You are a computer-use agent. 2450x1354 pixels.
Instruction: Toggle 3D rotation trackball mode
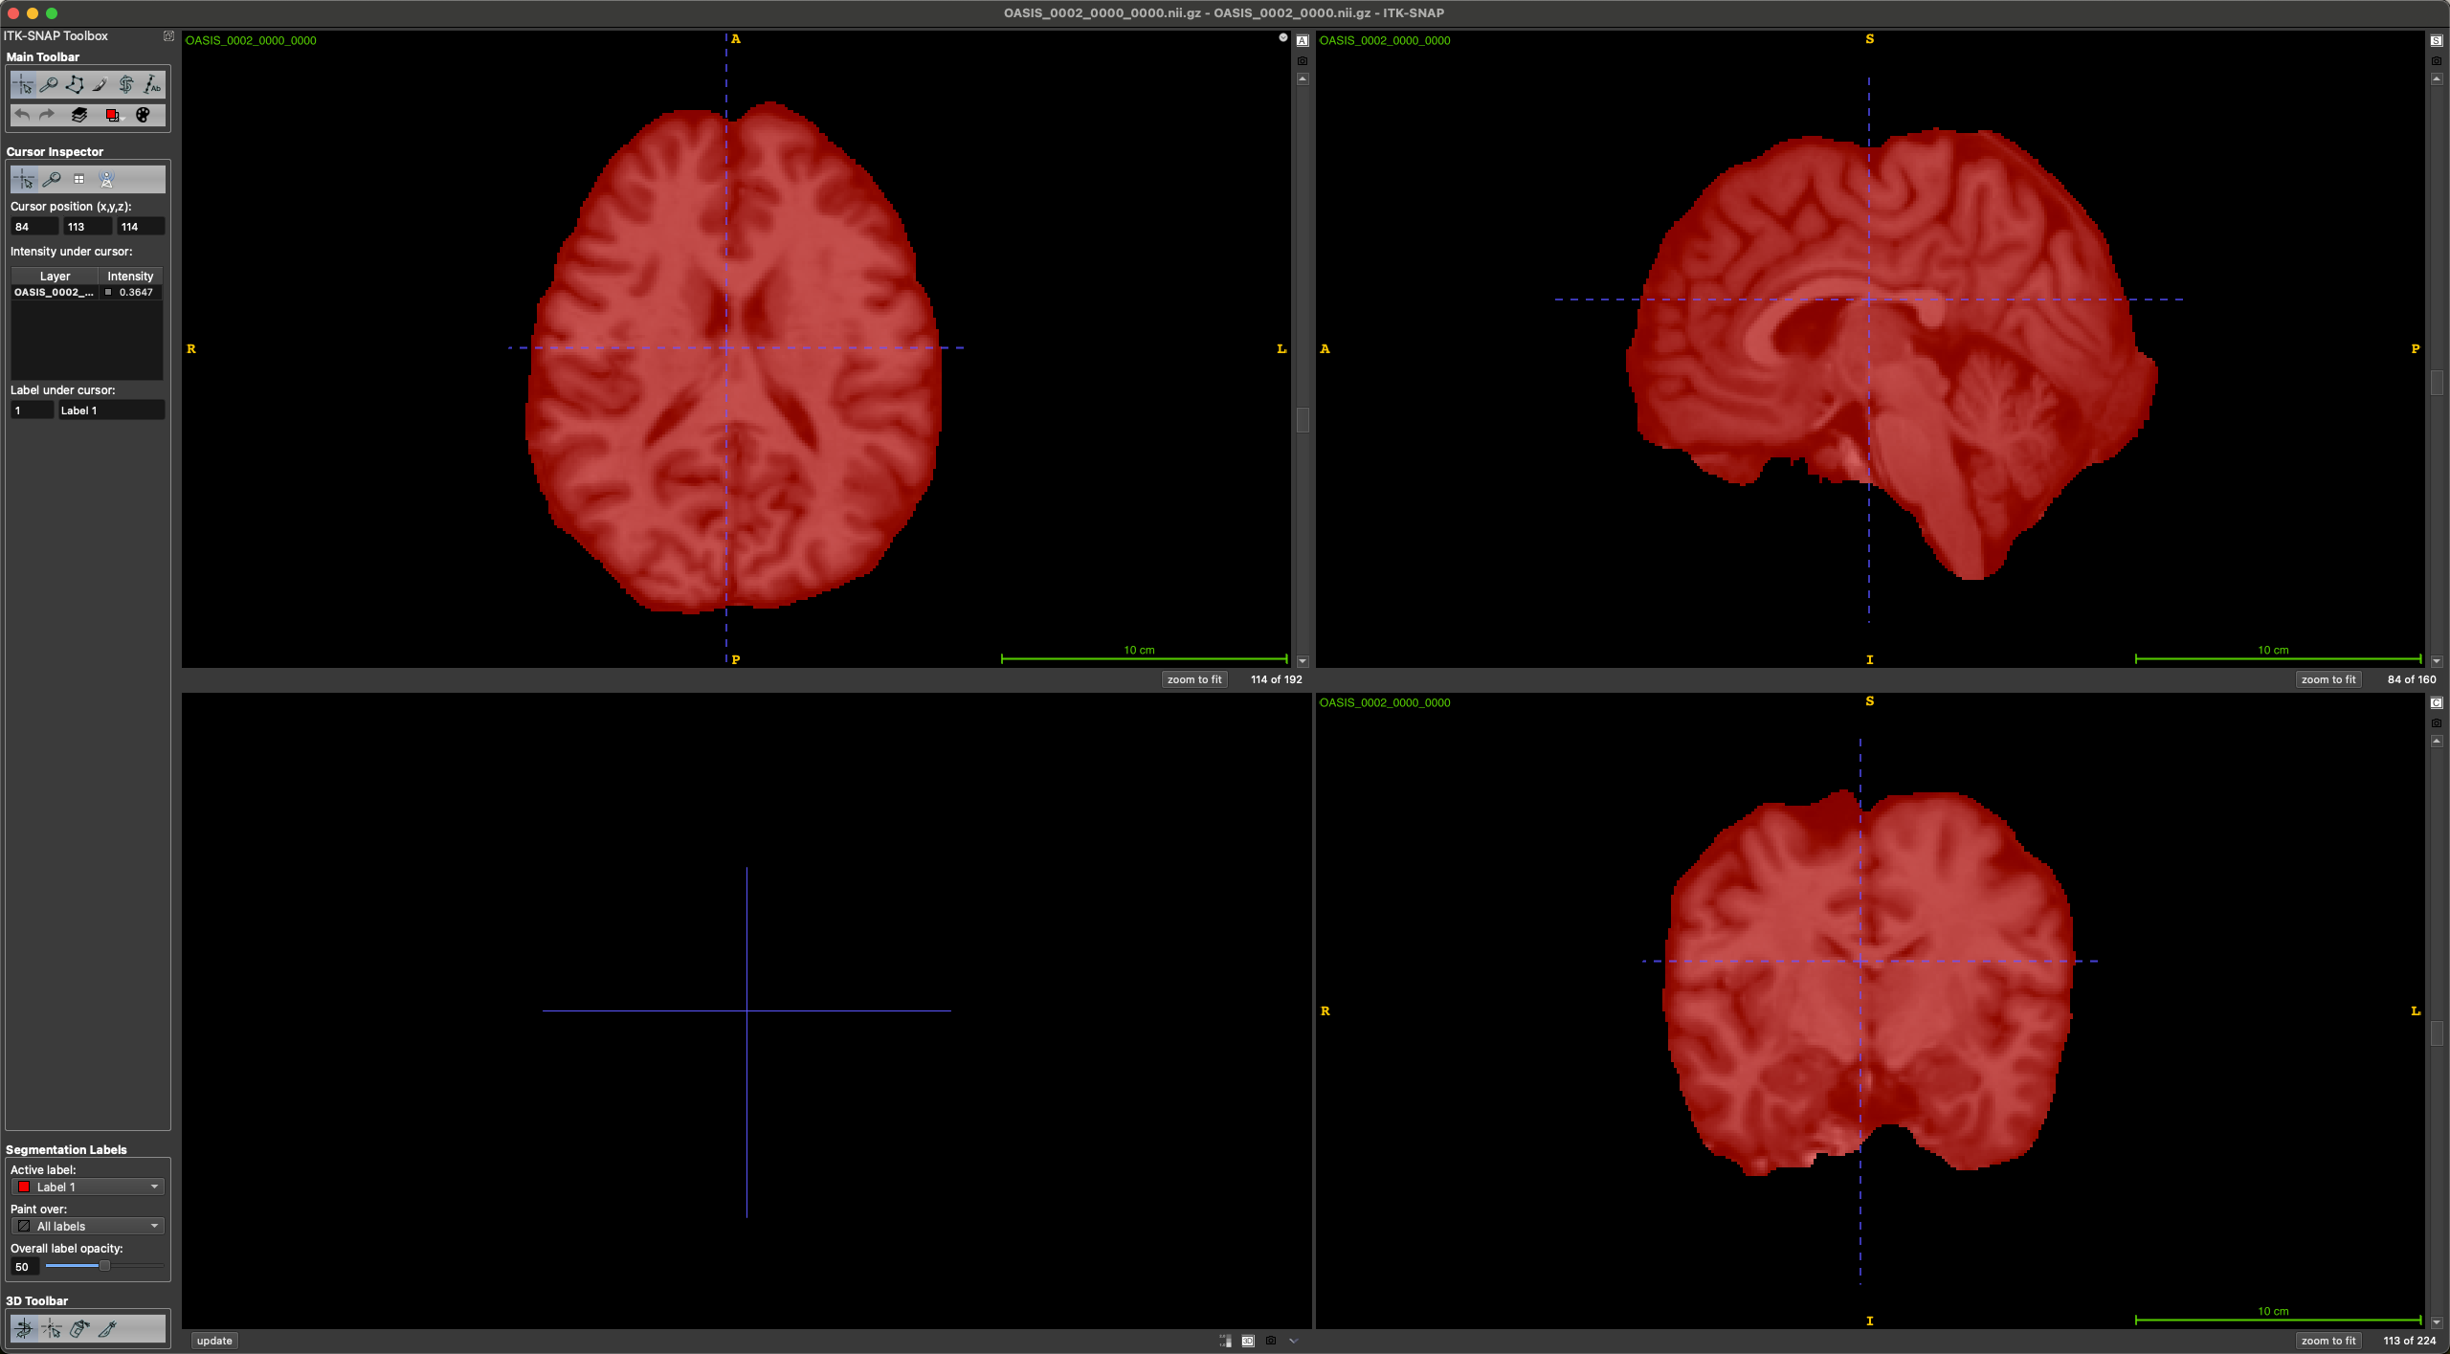[24, 1328]
